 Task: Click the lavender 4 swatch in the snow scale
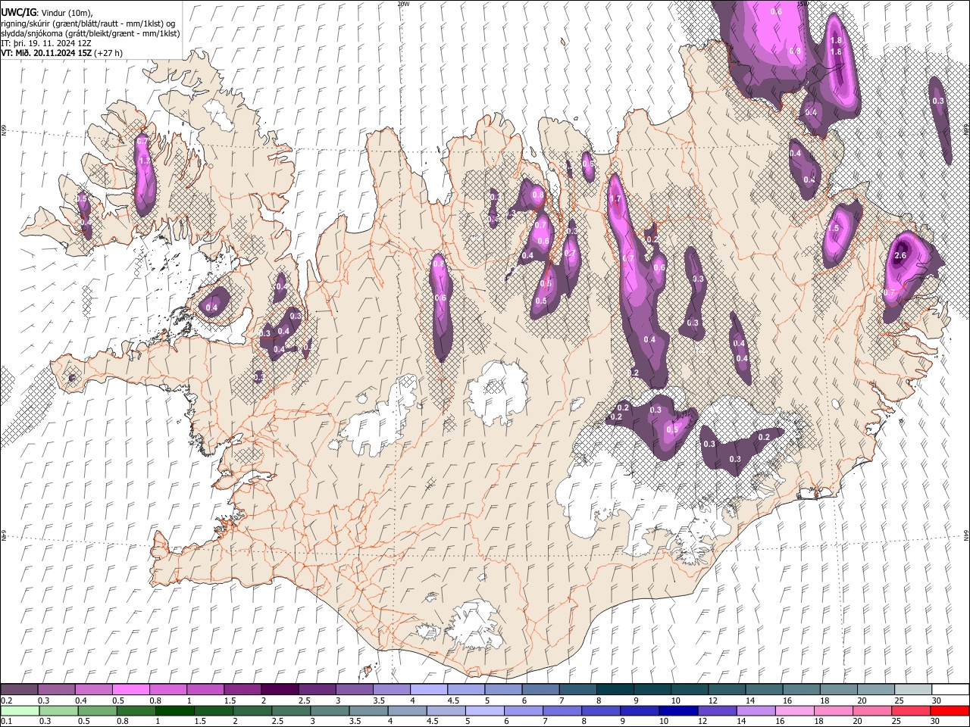428,689
